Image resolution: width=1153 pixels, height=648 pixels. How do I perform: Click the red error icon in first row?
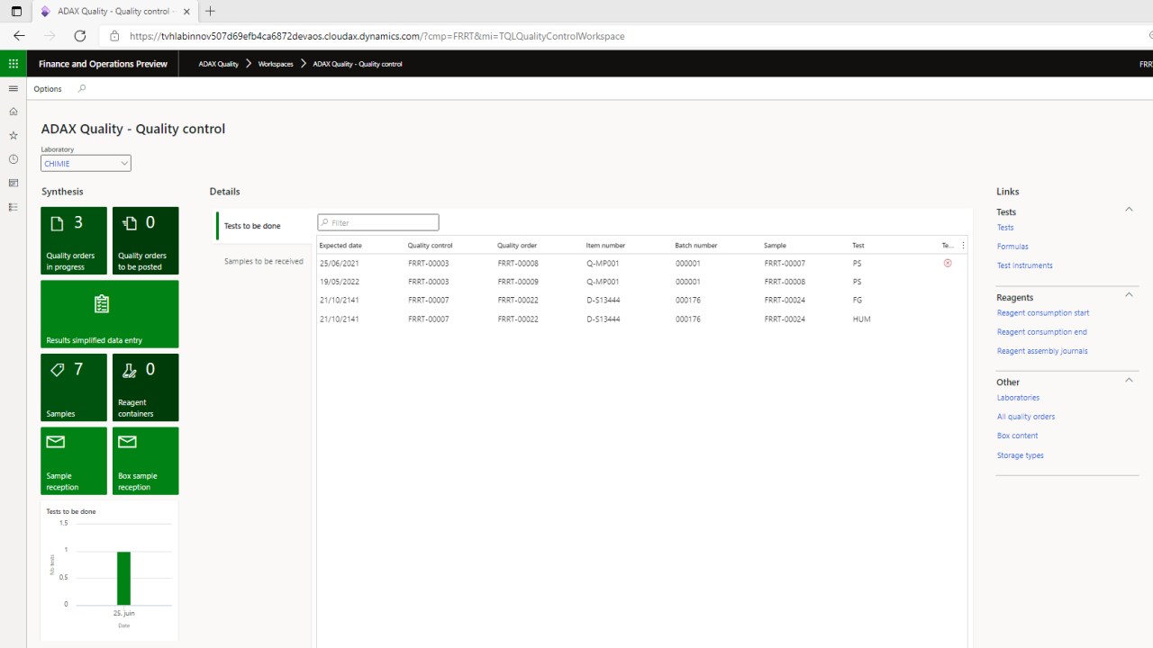[948, 263]
